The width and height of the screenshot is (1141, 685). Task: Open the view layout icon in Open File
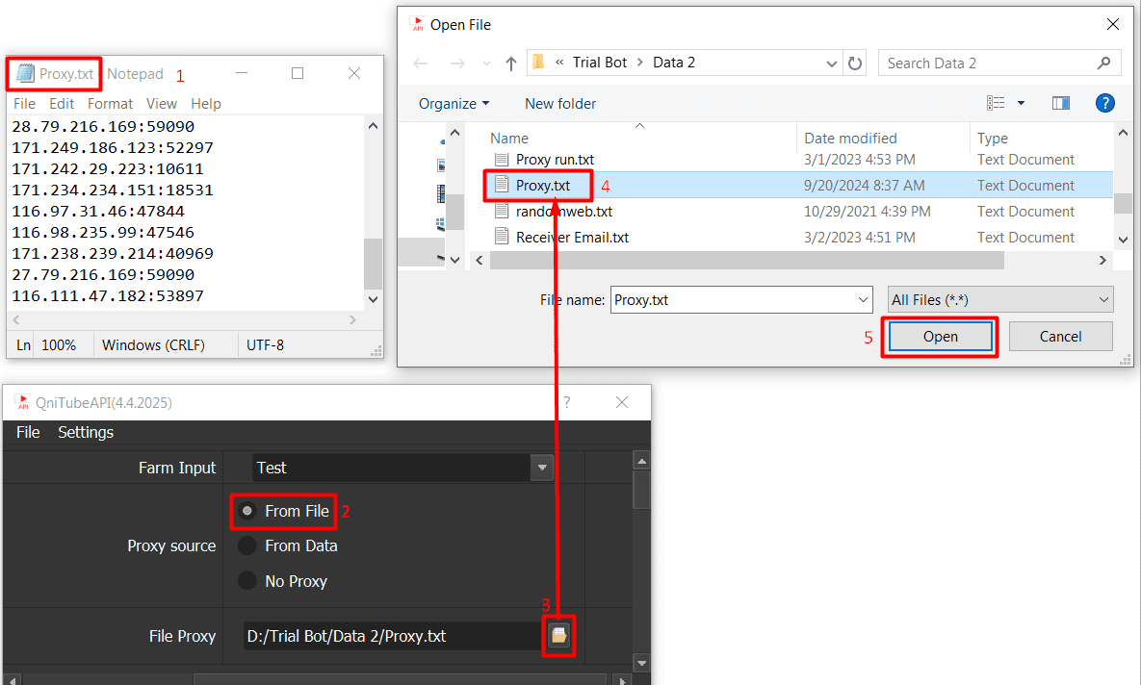(x=996, y=103)
